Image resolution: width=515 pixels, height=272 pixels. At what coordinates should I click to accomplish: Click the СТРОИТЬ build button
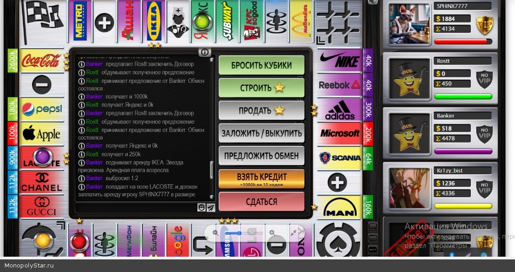[x=262, y=88]
